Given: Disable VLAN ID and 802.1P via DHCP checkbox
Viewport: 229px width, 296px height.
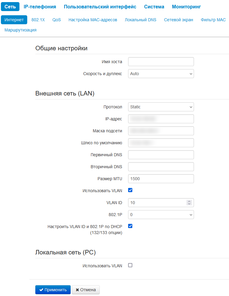Looking at the screenshot, I should tap(130, 226).
